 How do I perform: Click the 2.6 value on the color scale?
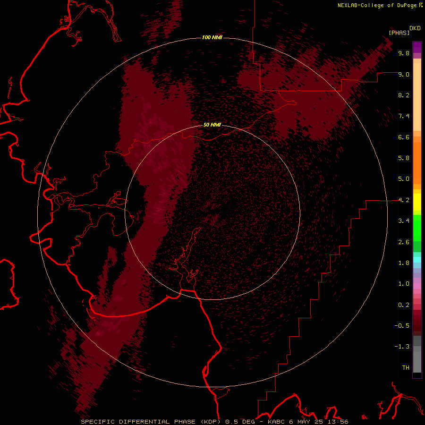pyautogui.click(x=404, y=242)
